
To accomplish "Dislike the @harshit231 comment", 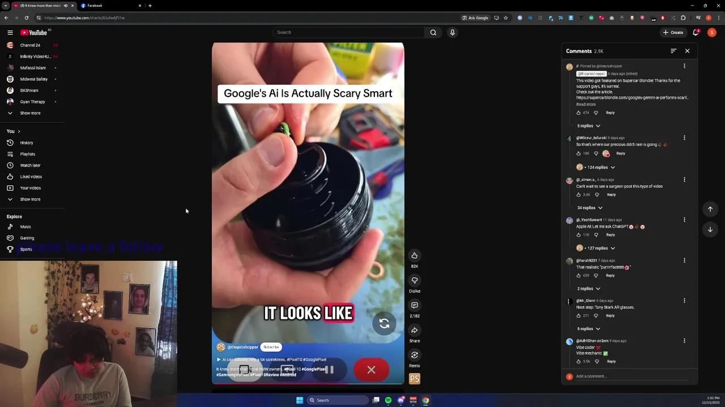I will [595, 275].
